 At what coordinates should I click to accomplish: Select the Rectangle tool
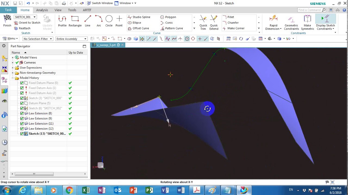[x=75, y=21]
